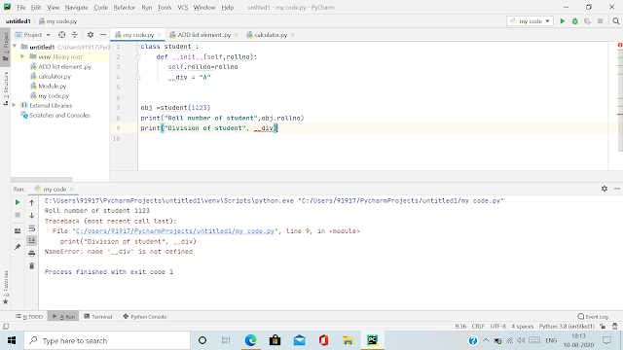Click Project panel horizontal scrollbar

coord(41,179)
